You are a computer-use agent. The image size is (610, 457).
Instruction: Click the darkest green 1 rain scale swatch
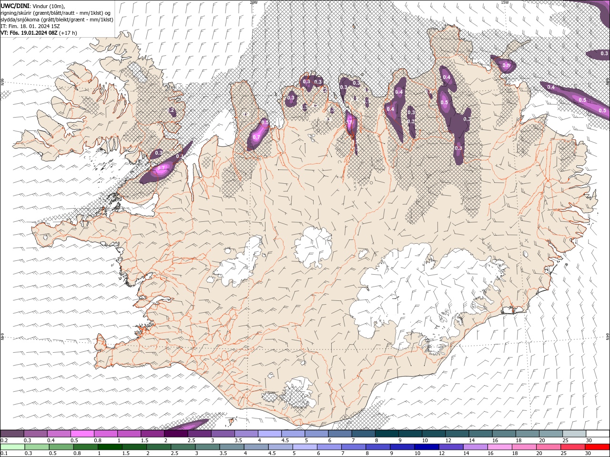110,447
